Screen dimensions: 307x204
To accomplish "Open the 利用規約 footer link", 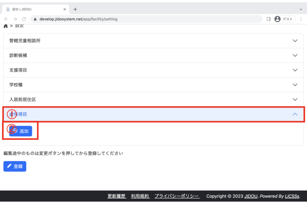I will pos(140,196).
